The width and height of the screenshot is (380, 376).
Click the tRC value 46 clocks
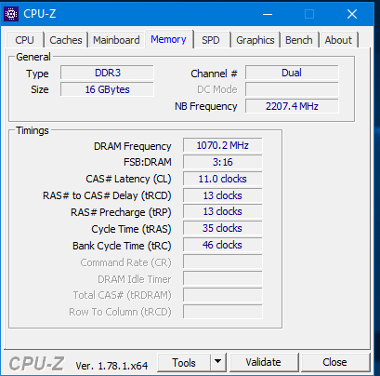pos(222,245)
